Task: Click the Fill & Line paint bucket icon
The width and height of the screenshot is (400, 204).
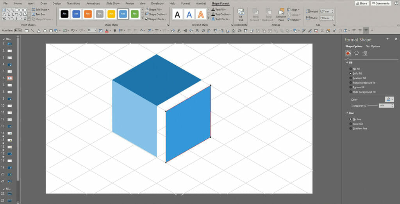Action: point(348,54)
